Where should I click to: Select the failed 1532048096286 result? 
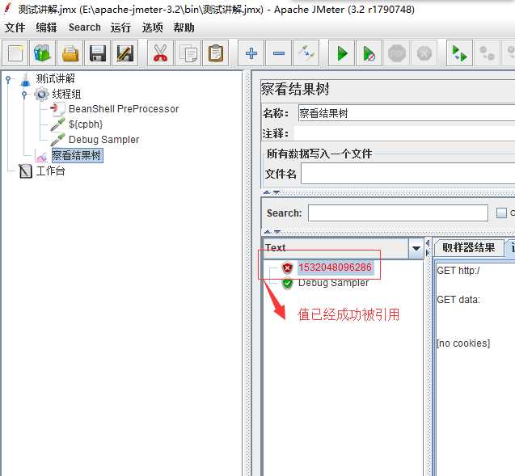pos(335,267)
